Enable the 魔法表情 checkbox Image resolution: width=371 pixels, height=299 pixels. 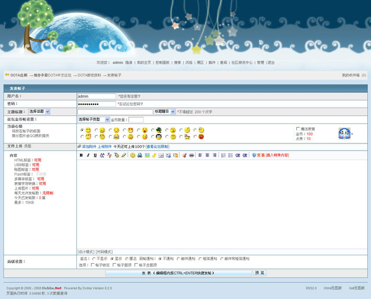point(298,129)
